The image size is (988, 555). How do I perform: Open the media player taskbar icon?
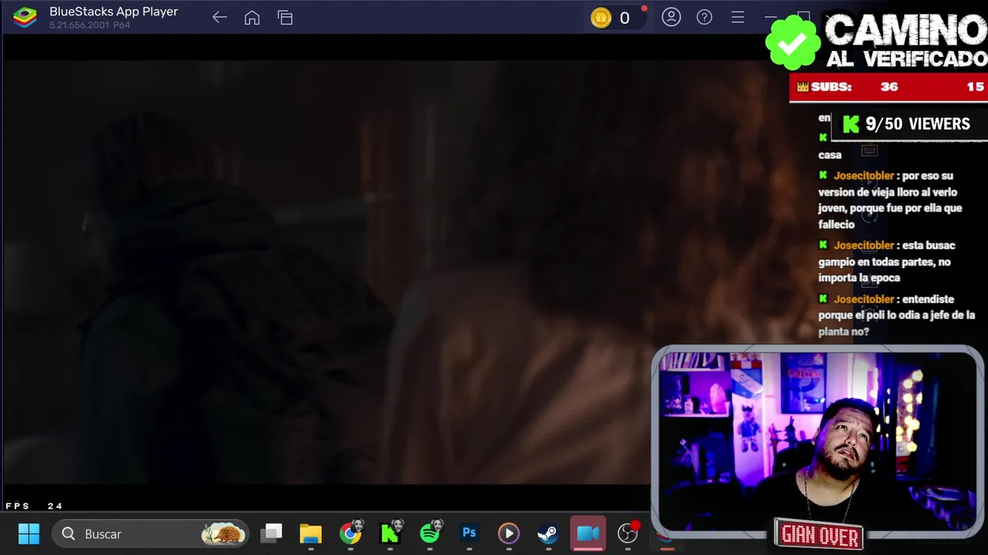coord(508,533)
